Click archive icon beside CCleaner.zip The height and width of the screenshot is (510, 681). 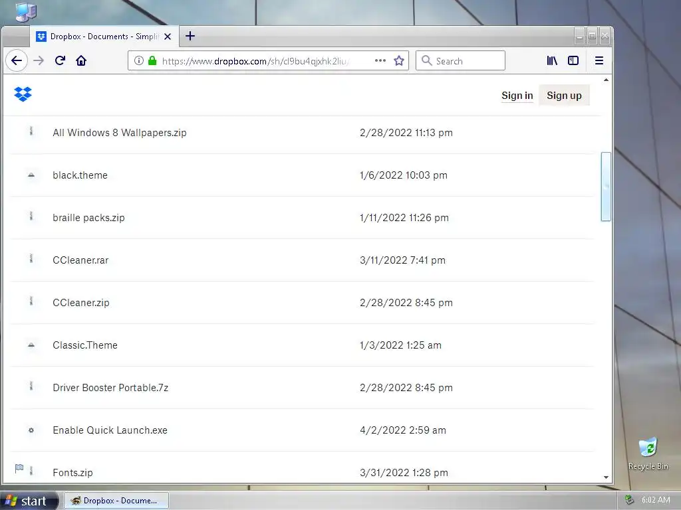[31, 301]
